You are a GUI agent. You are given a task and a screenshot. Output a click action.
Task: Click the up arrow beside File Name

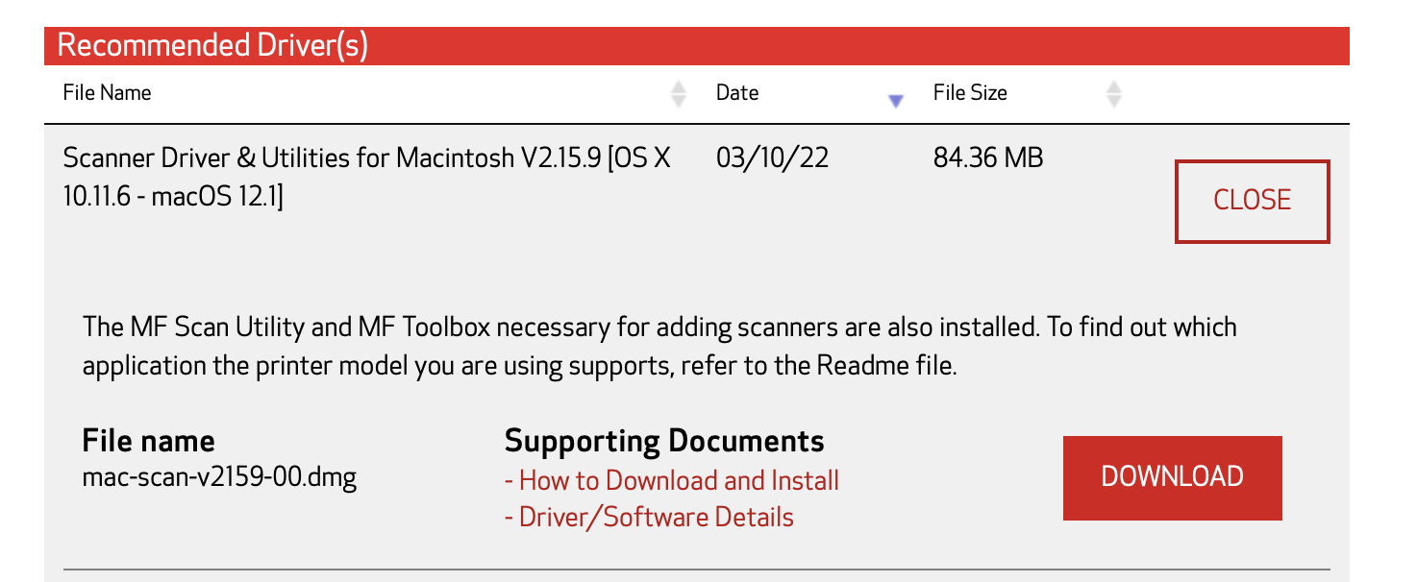679,86
